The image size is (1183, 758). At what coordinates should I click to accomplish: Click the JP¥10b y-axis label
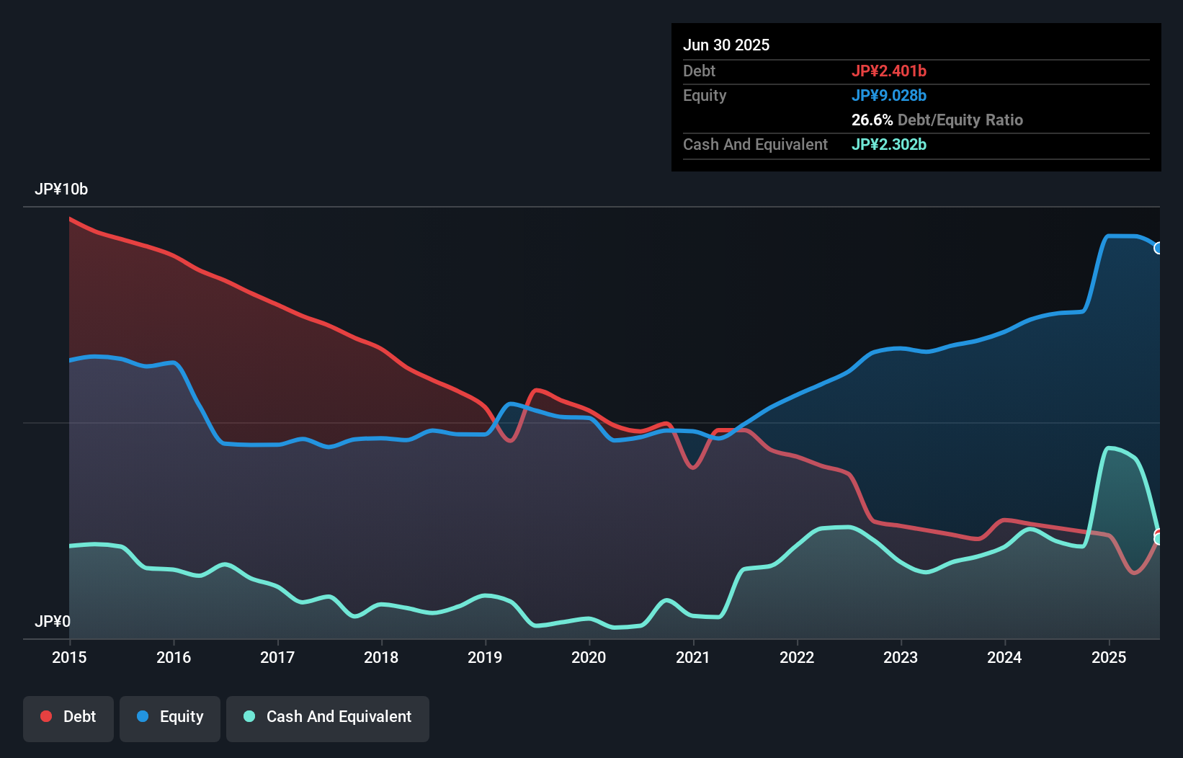point(61,189)
